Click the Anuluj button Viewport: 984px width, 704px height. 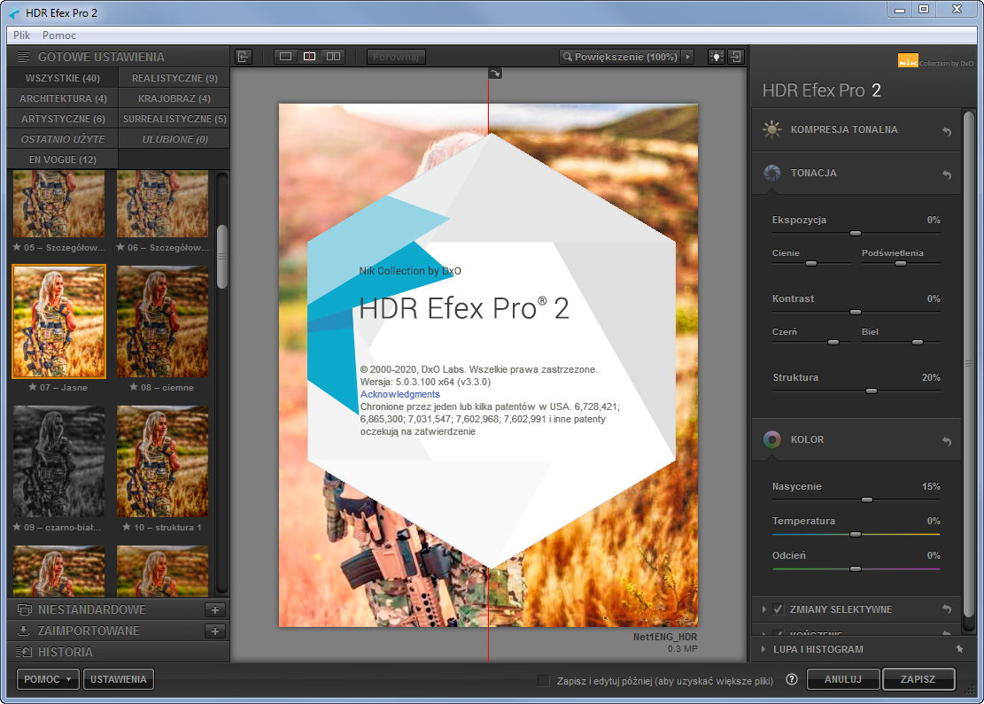(x=843, y=679)
